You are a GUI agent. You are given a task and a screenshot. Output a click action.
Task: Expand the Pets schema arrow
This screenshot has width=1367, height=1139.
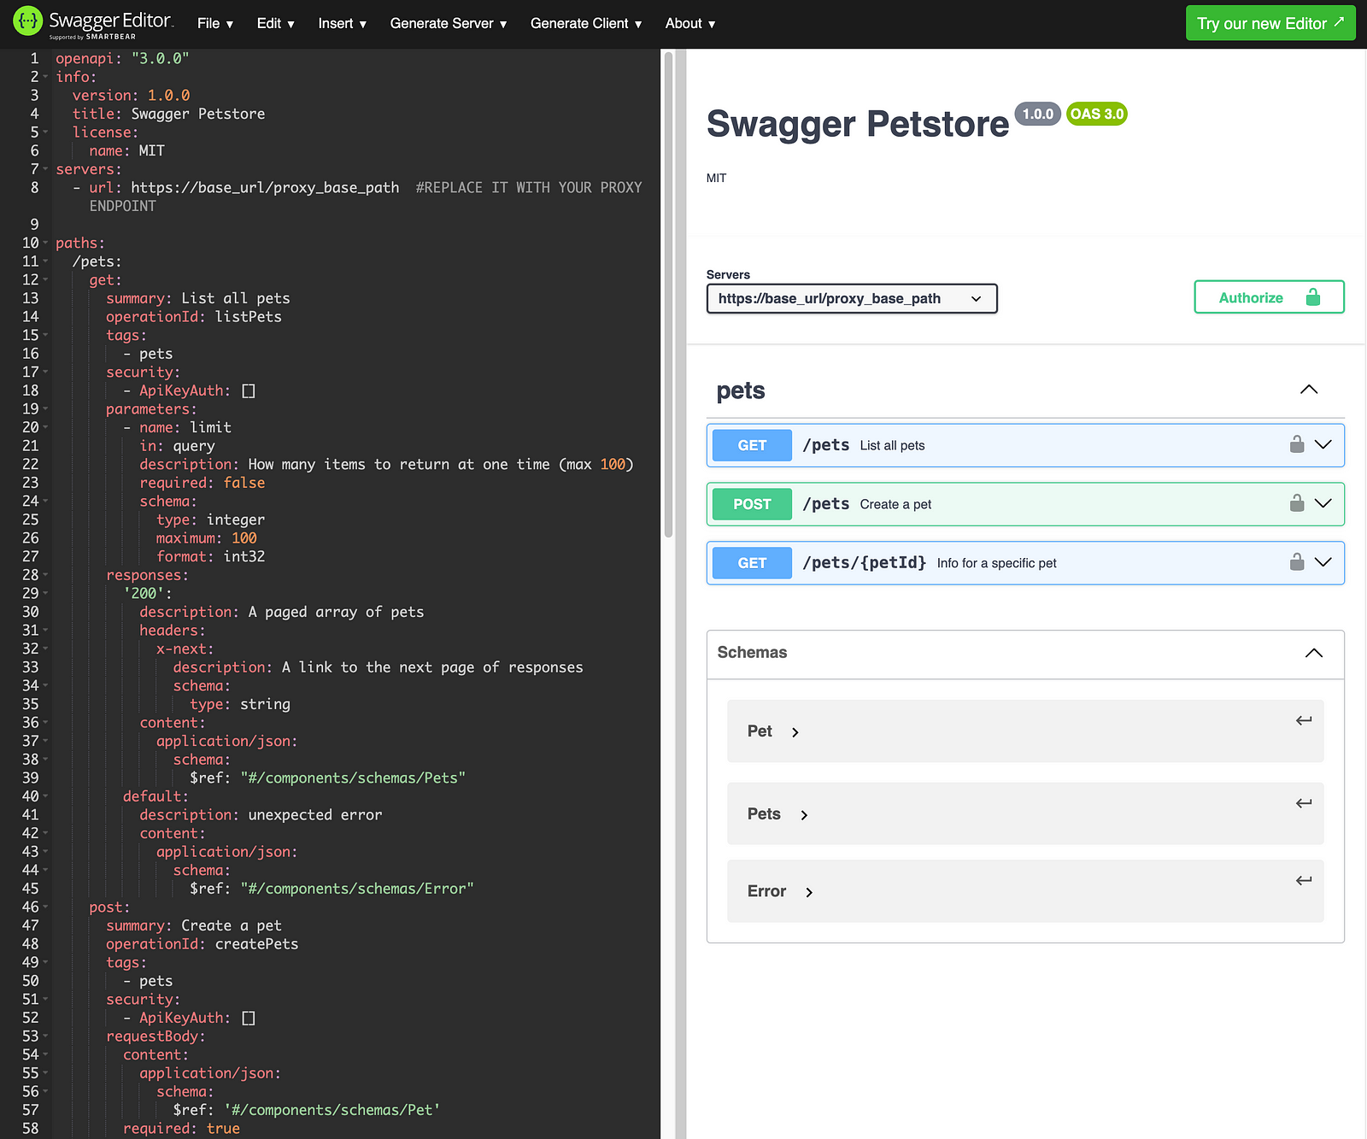pyautogui.click(x=804, y=815)
